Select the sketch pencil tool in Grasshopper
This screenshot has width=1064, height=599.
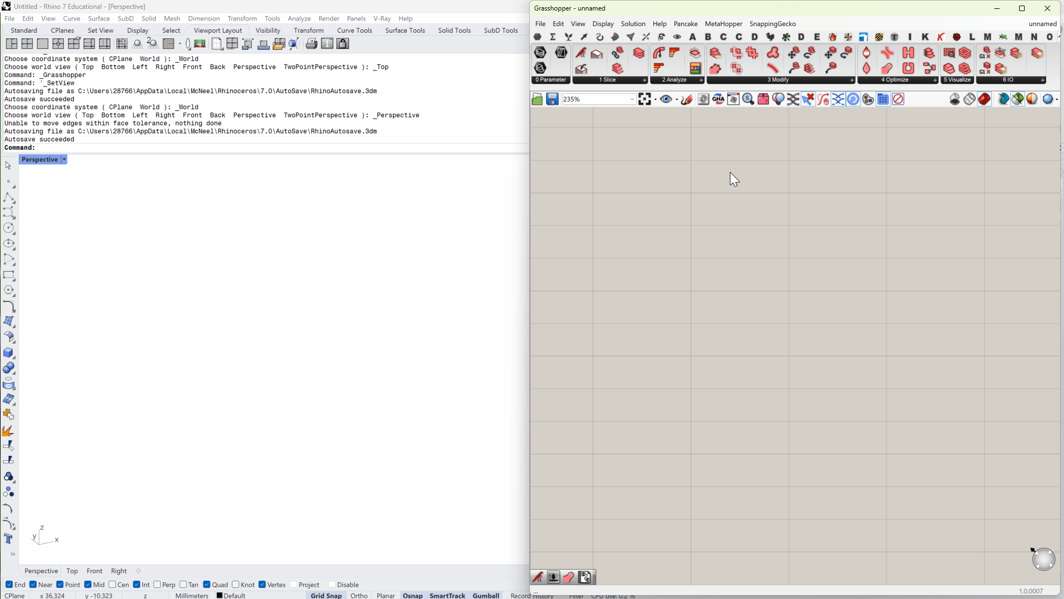[x=687, y=99]
